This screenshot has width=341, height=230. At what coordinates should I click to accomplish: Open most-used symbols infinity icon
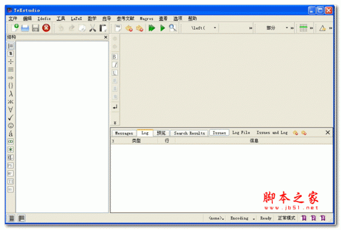pos(11,141)
